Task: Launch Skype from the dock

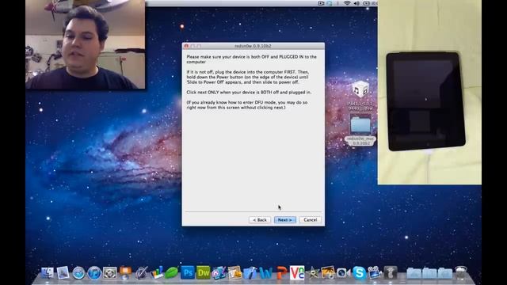Action: tap(359, 273)
